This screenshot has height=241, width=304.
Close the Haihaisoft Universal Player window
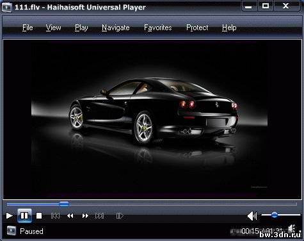click(x=286, y=6)
